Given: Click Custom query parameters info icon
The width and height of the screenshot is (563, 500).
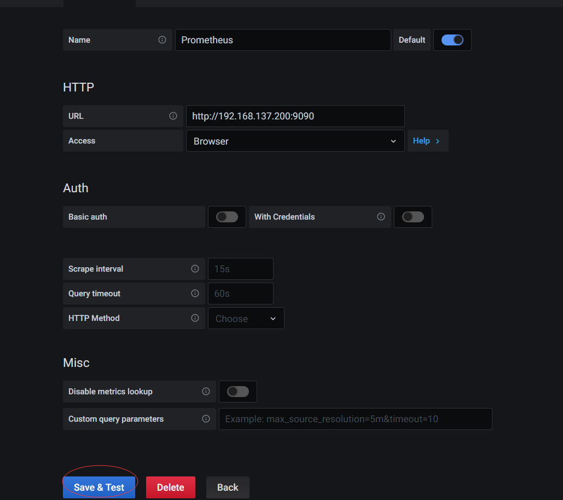Looking at the screenshot, I should click(x=206, y=418).
